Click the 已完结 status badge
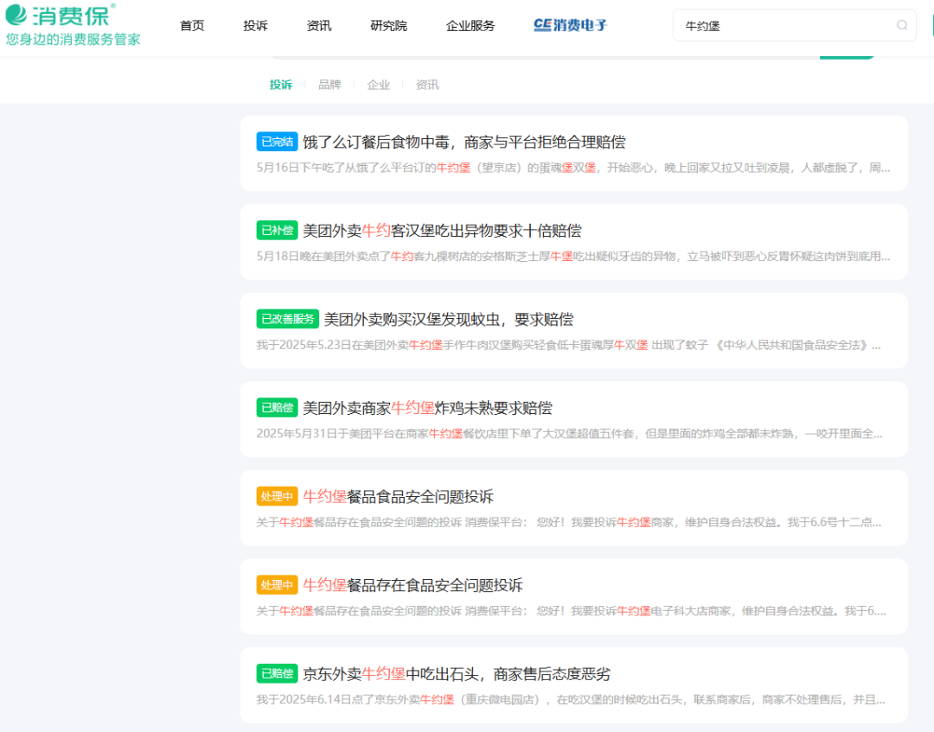934x732 pixels. point(277,142)
